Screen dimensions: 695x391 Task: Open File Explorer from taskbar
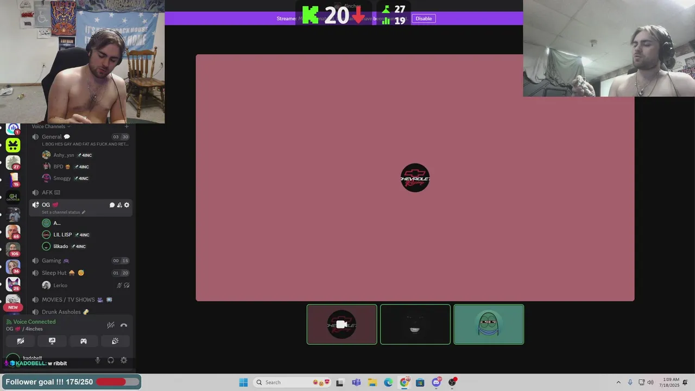[372, 382]
